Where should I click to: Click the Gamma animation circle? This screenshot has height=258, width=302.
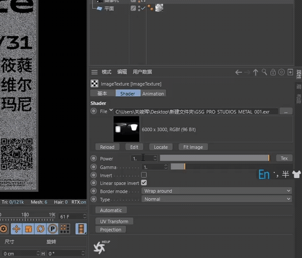tap(94, 167)
